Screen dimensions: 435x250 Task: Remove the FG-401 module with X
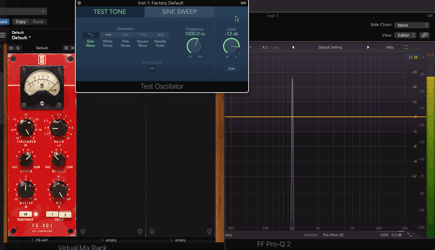pos(72,48)
